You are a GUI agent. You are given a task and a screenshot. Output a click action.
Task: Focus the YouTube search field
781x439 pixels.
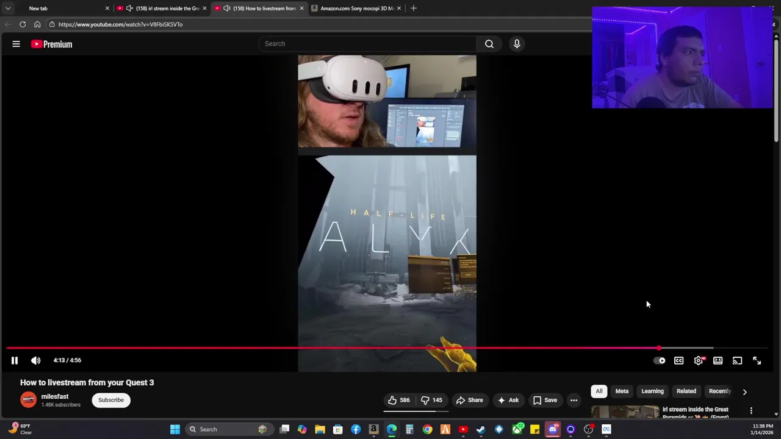coord(368,43)
